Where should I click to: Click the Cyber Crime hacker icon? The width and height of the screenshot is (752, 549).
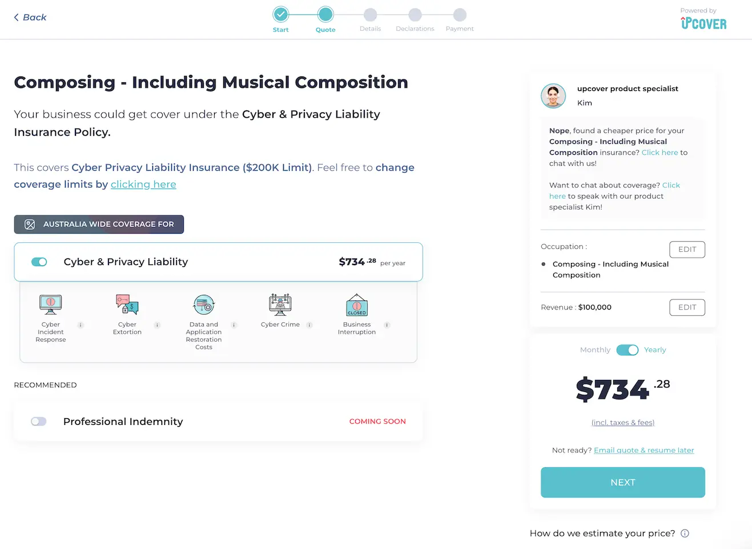click(280, 304)
